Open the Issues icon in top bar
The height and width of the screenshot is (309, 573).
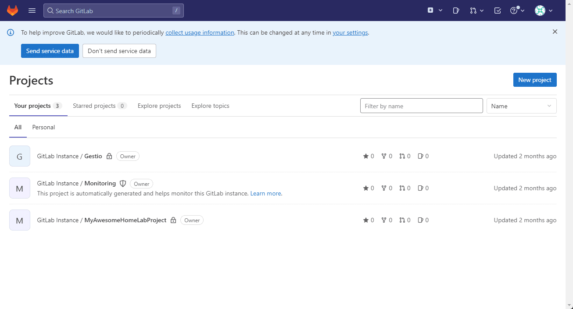click(x=456, y=11)
